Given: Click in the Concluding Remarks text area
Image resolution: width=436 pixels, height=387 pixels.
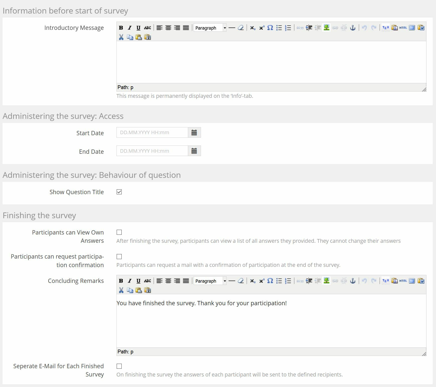Looking at the screenshot, I should pyautogui.click(x=271, y=321).
